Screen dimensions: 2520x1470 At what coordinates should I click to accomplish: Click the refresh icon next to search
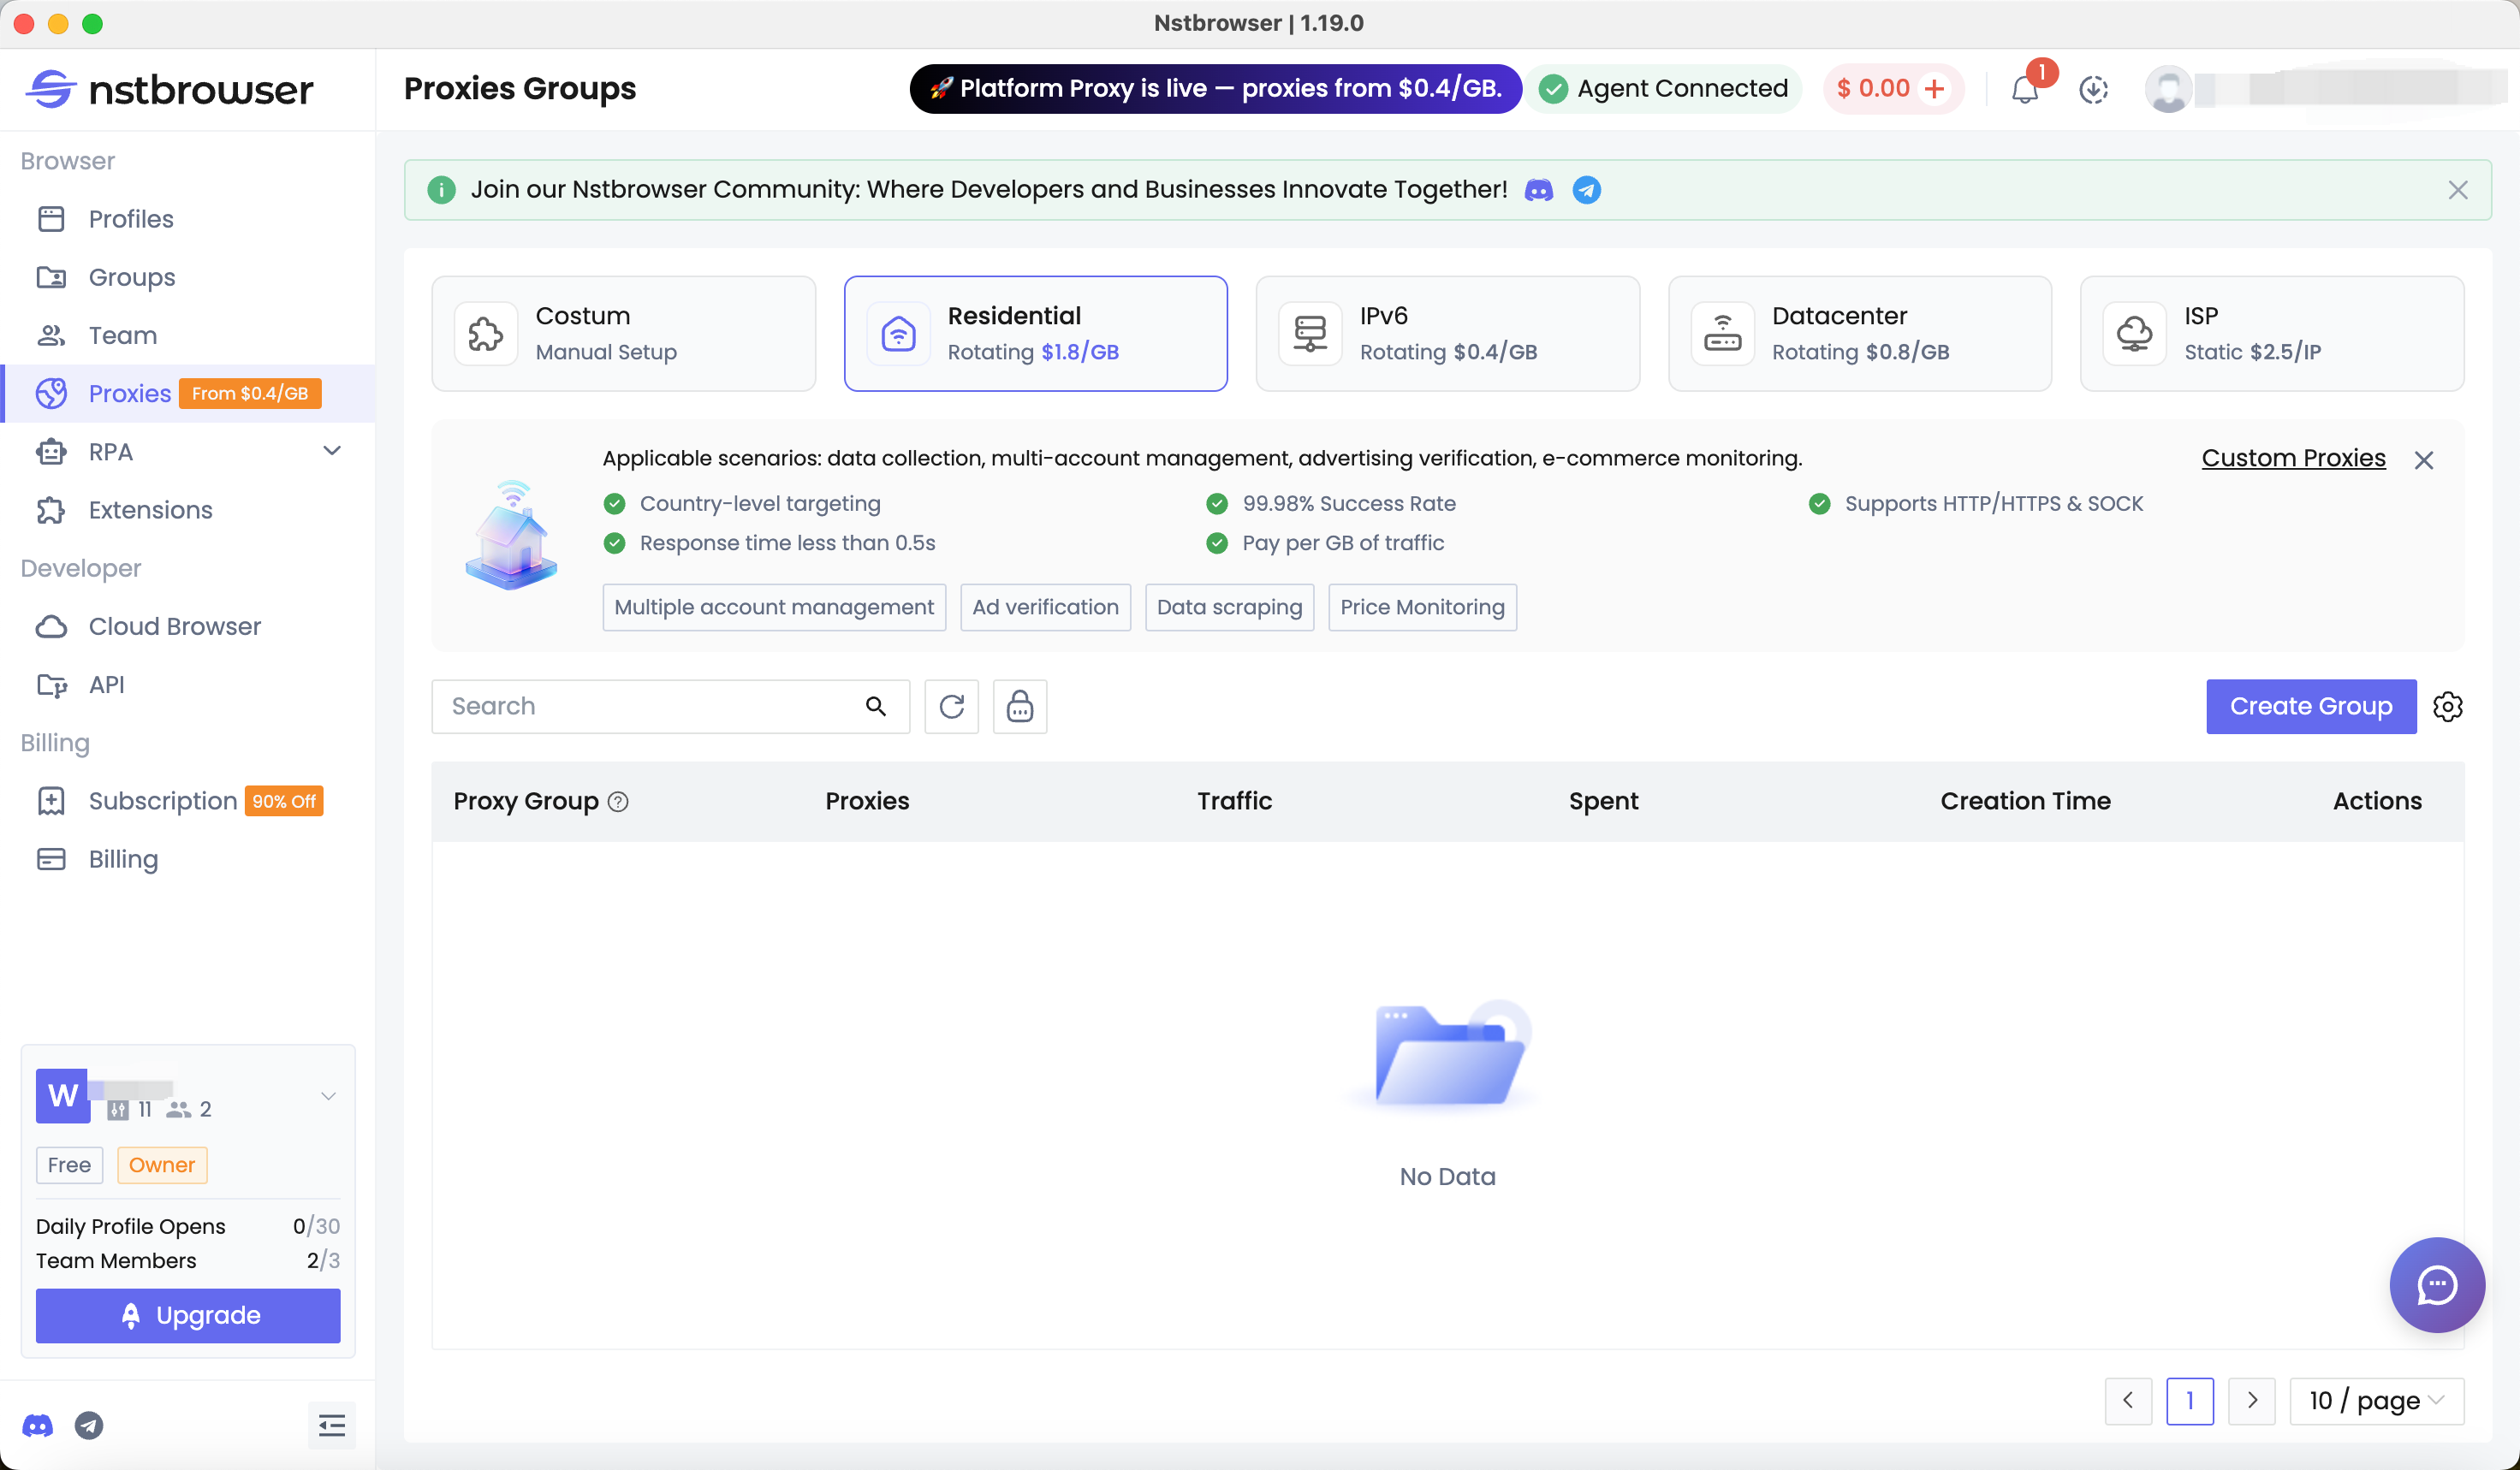point(951,707)
